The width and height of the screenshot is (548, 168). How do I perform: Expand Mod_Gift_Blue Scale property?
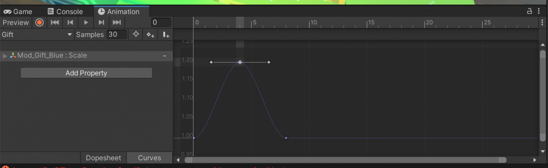pos(5,56)
